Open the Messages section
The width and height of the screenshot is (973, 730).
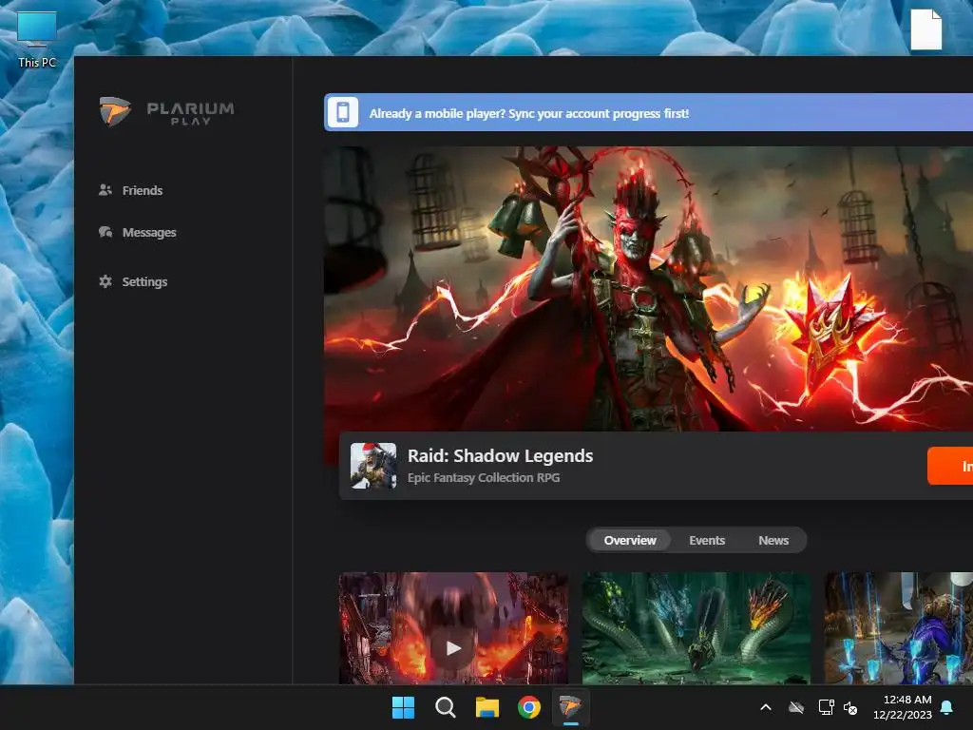[138, 232]
